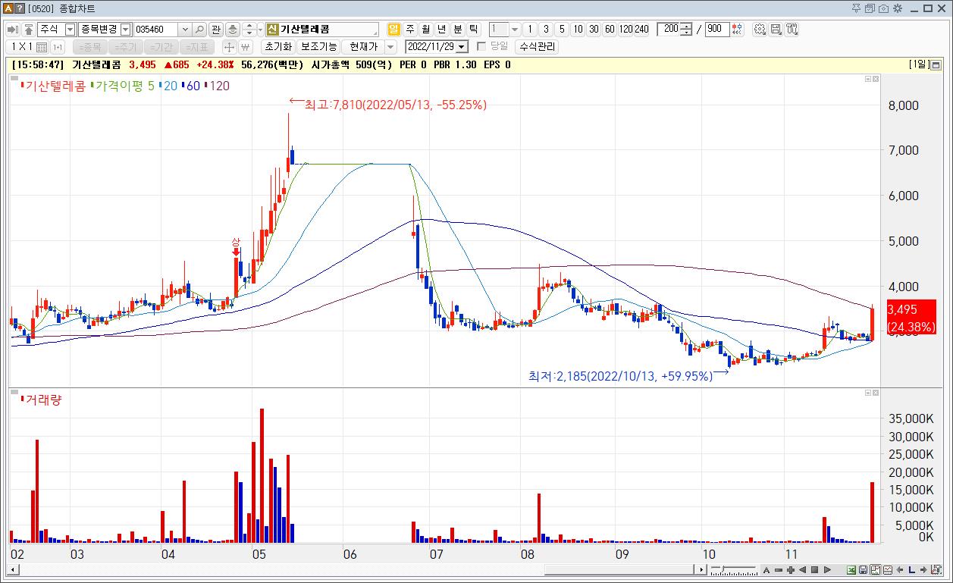This screenshot has height=583, width=953.
Task: Expand the stock code 035460 history dropdown
Action: 185,29
